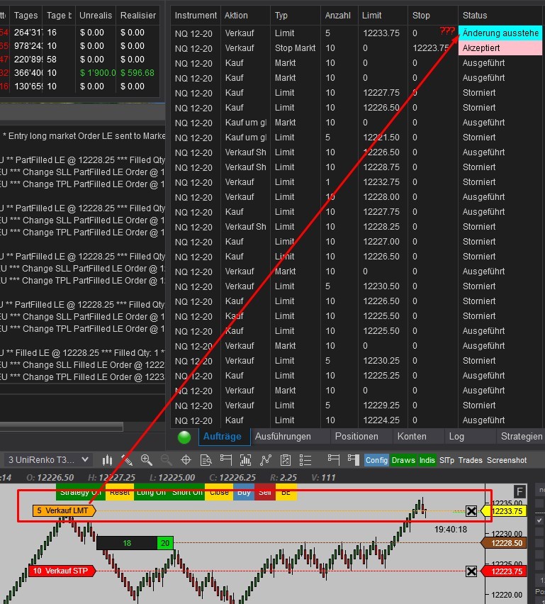Toggle the checkbox at the right chart edge
This screenshot has width=545, height=604.
coord(539,520)
